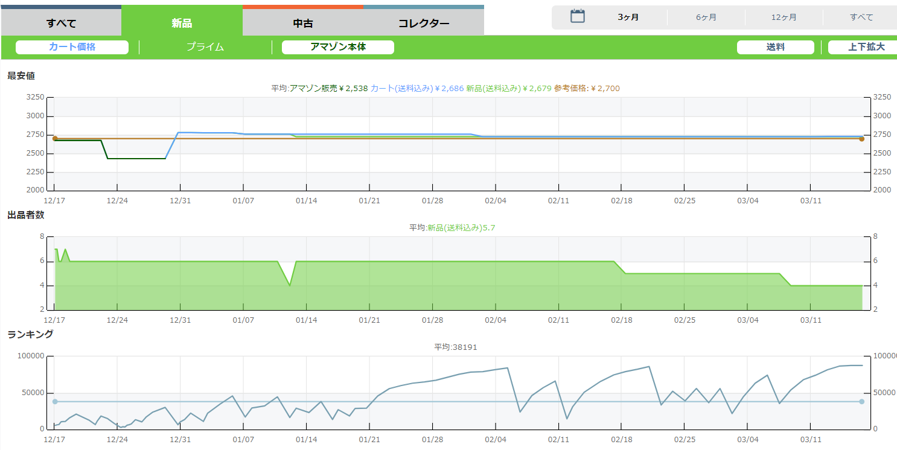897x450 pixels.
Task: Click the calendar icon beside the period options
Action: point(578,17)
